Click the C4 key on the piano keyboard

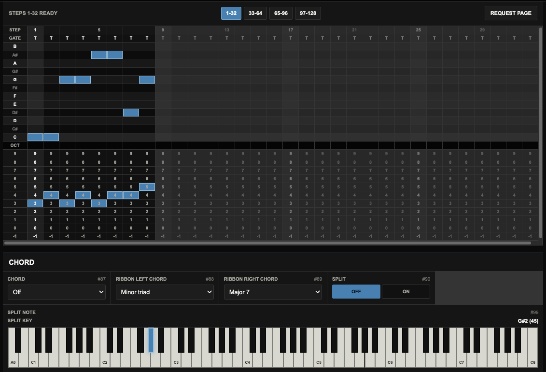tap(248, 360)
